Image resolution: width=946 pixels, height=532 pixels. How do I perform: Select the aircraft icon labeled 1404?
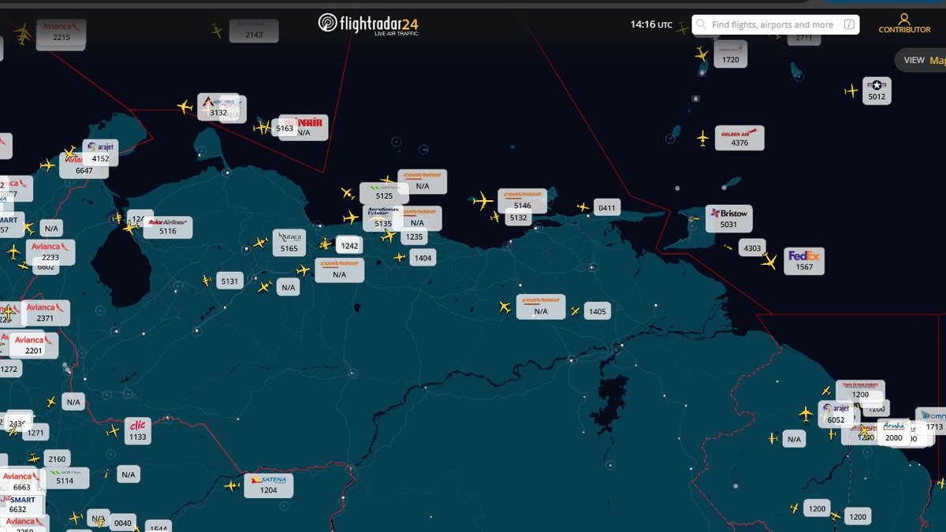400,257
